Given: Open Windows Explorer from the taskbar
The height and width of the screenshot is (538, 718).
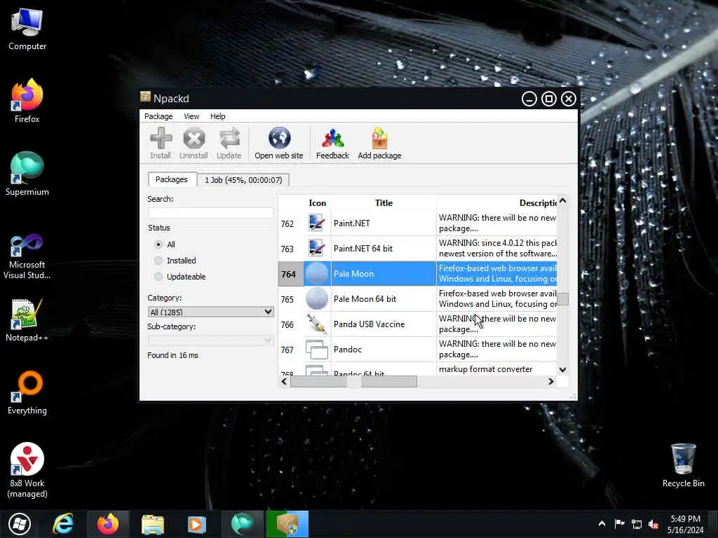Looking at the screenshot, I should (152, 524).
